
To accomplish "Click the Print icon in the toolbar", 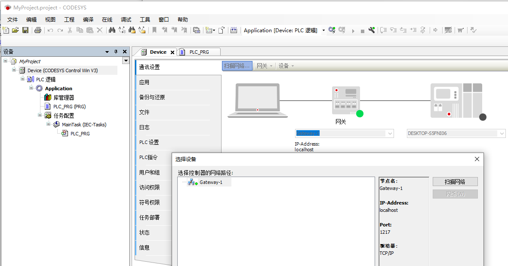I will coord(38,30).
